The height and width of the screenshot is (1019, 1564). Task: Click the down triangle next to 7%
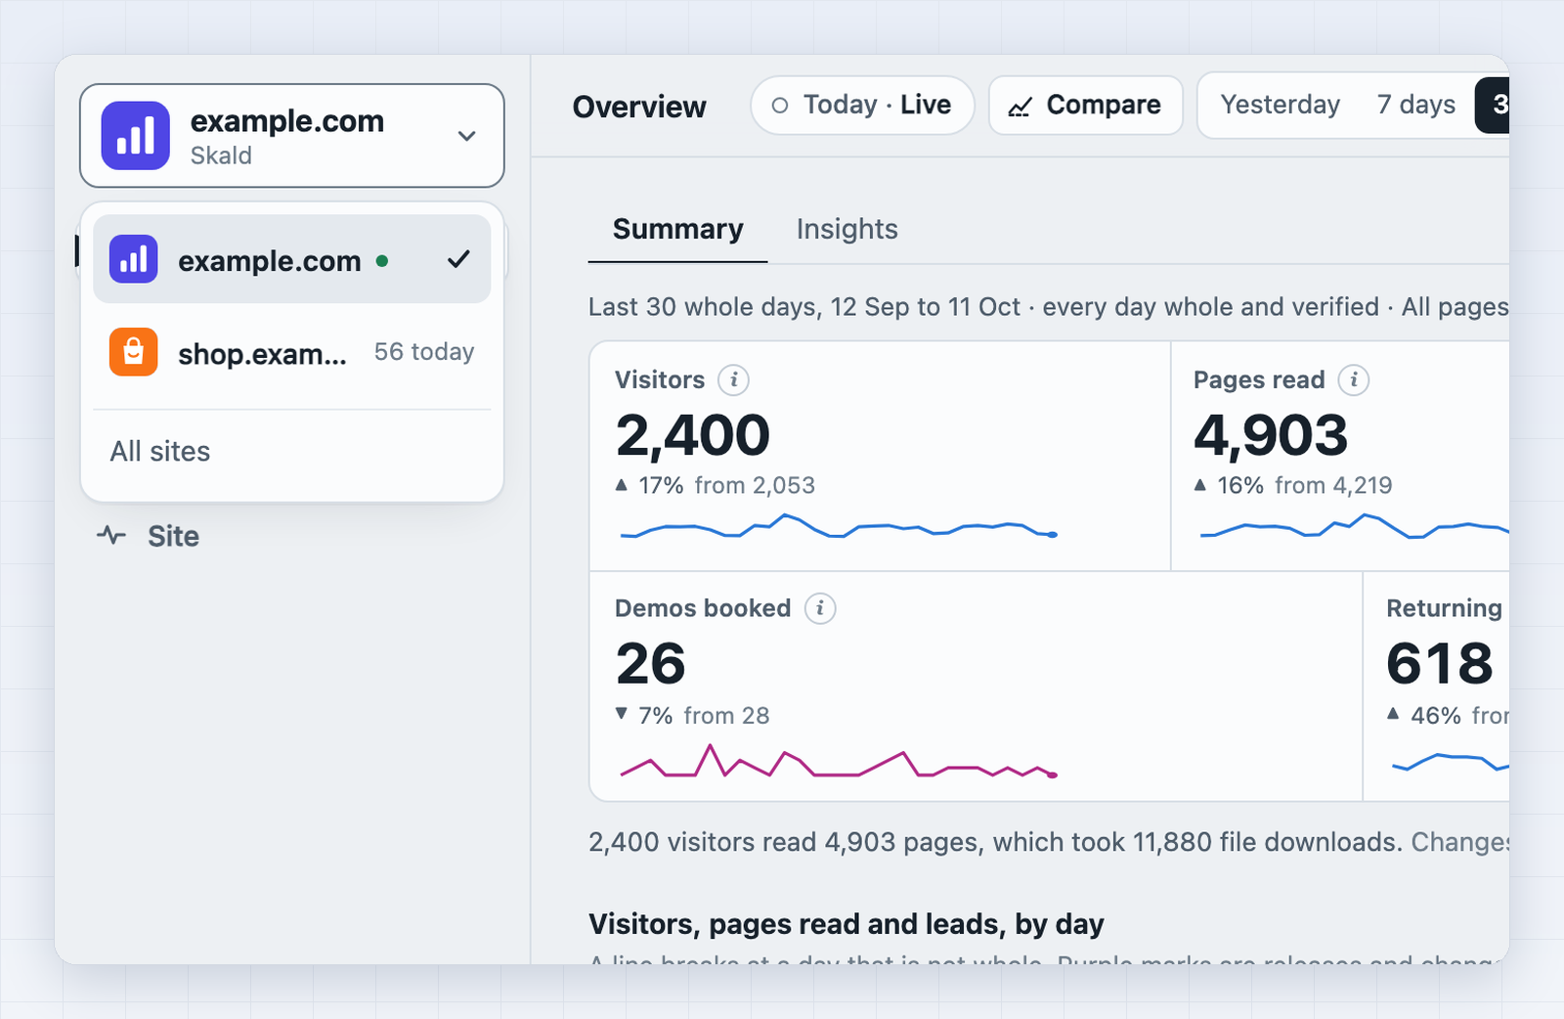click(622, 714)
